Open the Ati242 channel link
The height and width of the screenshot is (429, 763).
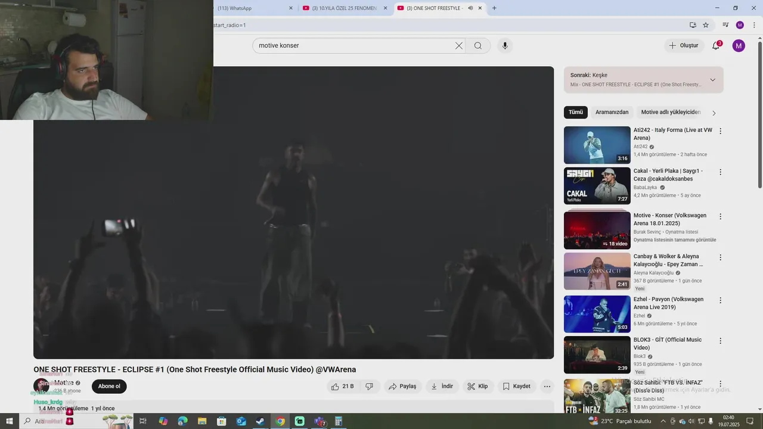pyautogui.click(x=640, y=147)
